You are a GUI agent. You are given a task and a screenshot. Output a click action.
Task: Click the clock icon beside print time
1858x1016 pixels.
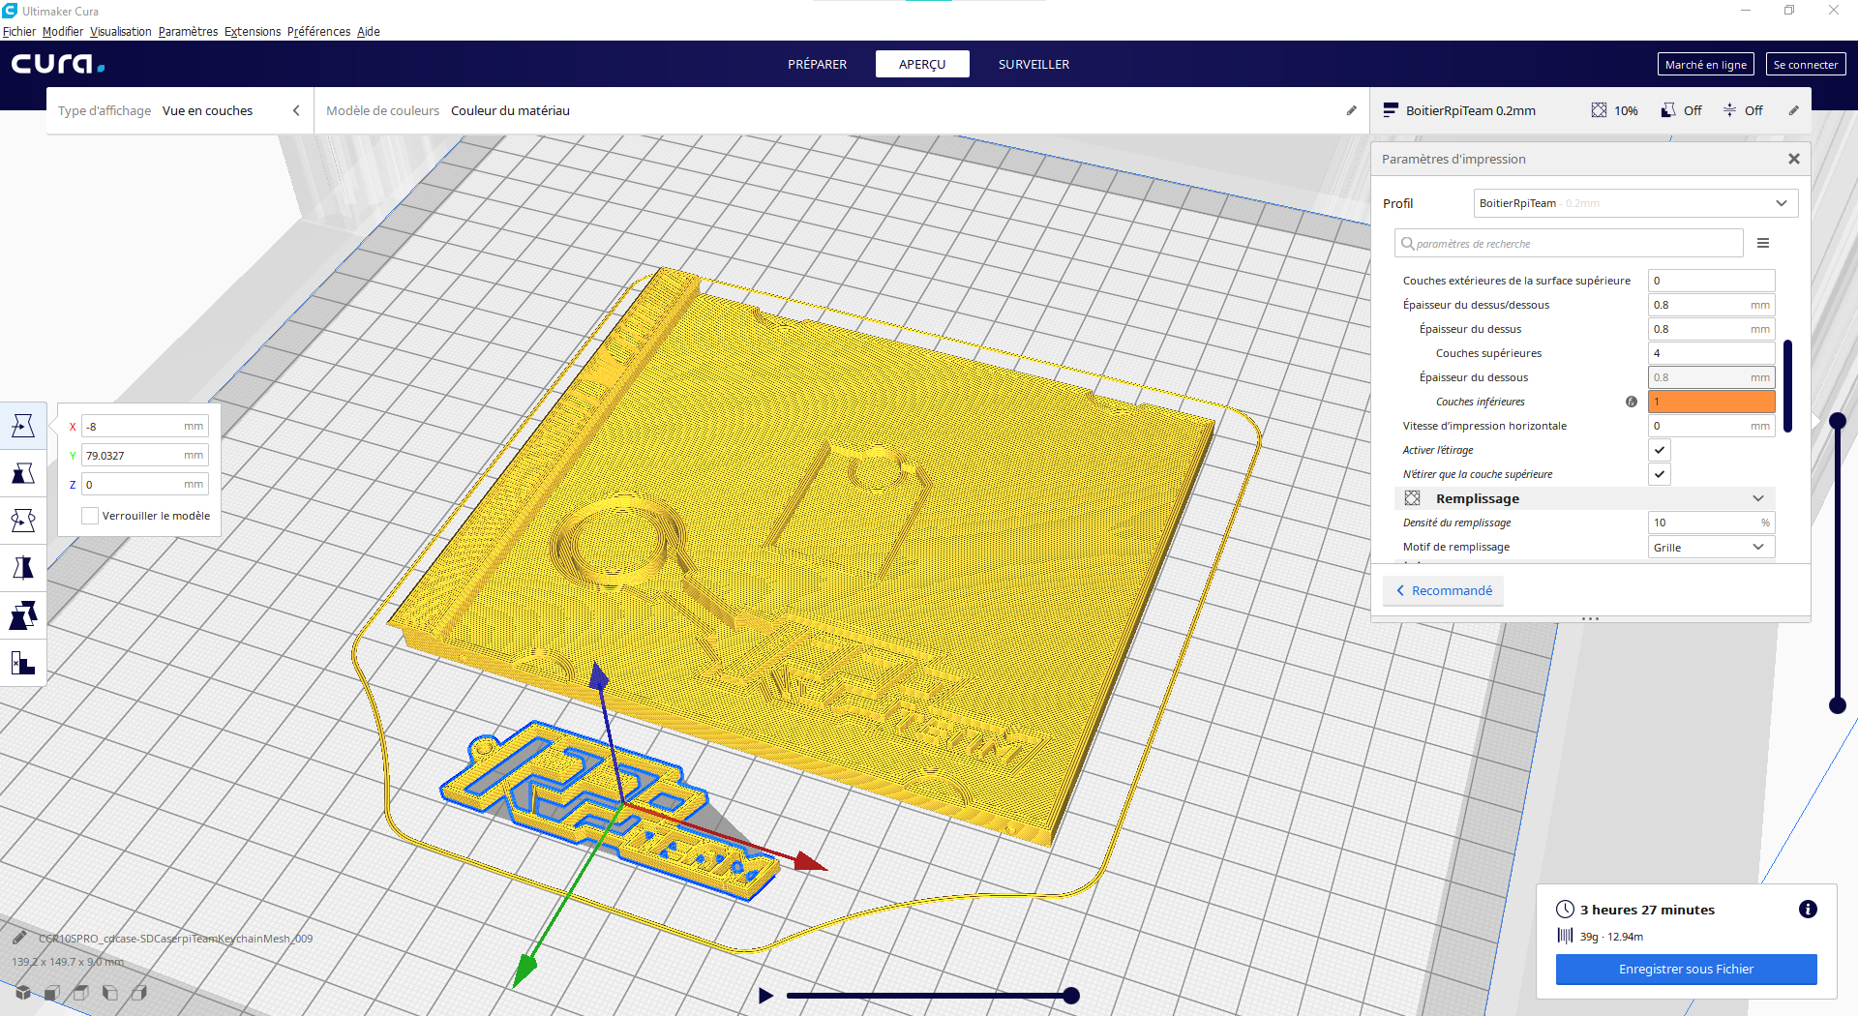(x=1565, y=909)
